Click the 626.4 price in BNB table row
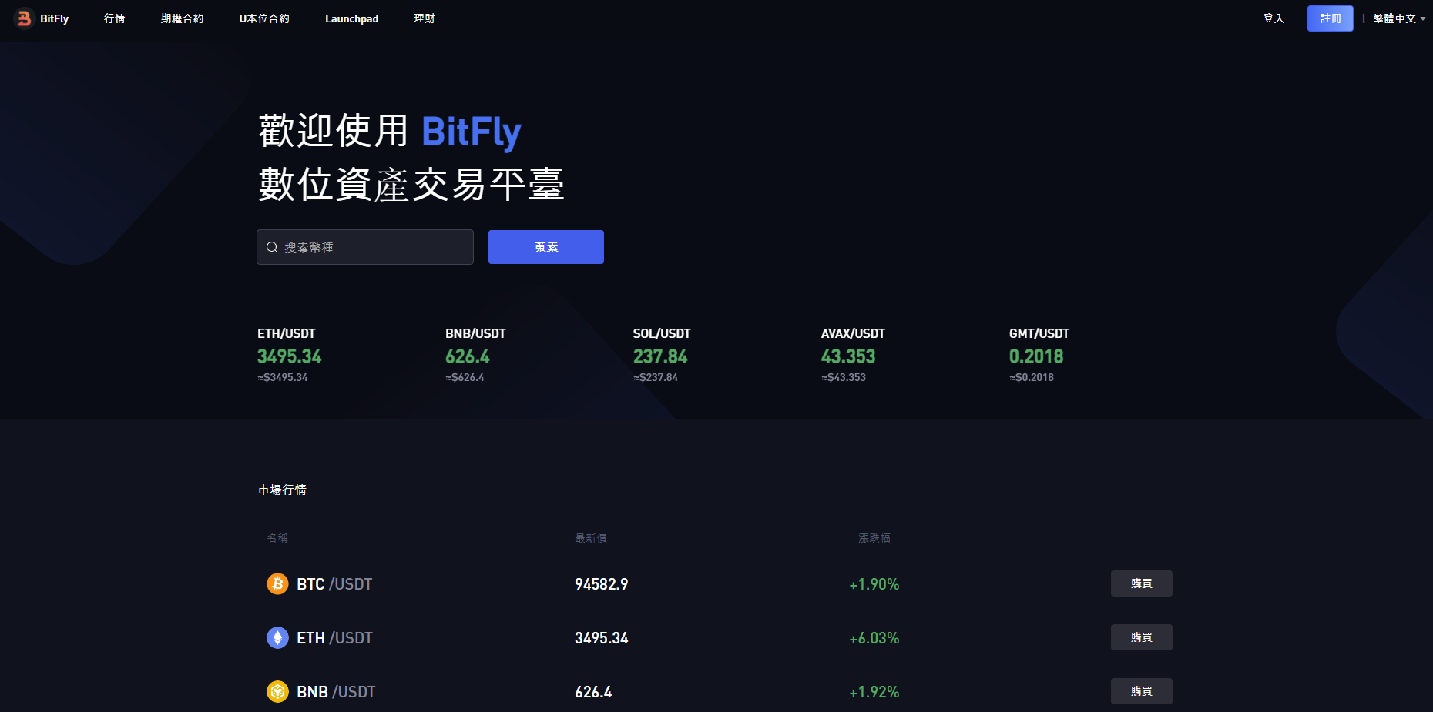The height and width of the screenshot is (712, 1433). (x=593, y=692)
